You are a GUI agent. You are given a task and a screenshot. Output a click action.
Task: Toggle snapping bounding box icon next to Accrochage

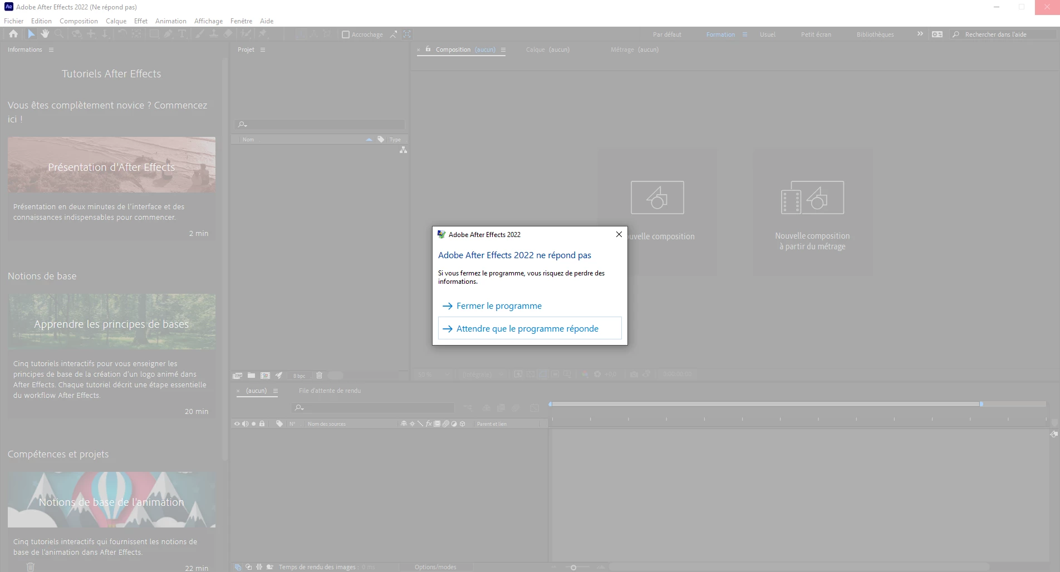pyautogui.click(x=407, y=34)
